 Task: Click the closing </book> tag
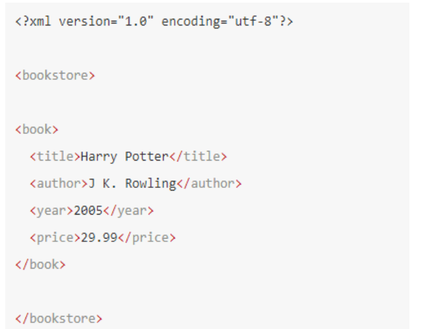pos(40,265)
